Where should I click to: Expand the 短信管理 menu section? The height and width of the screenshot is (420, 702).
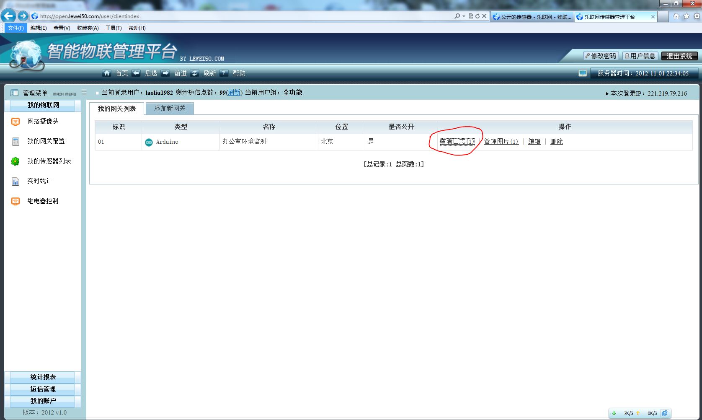[43, 389]
